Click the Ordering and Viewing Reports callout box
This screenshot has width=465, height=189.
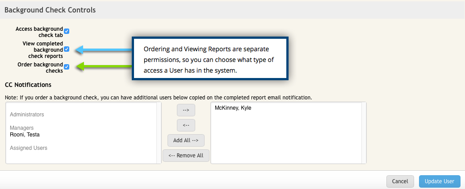tap(210, 59)
